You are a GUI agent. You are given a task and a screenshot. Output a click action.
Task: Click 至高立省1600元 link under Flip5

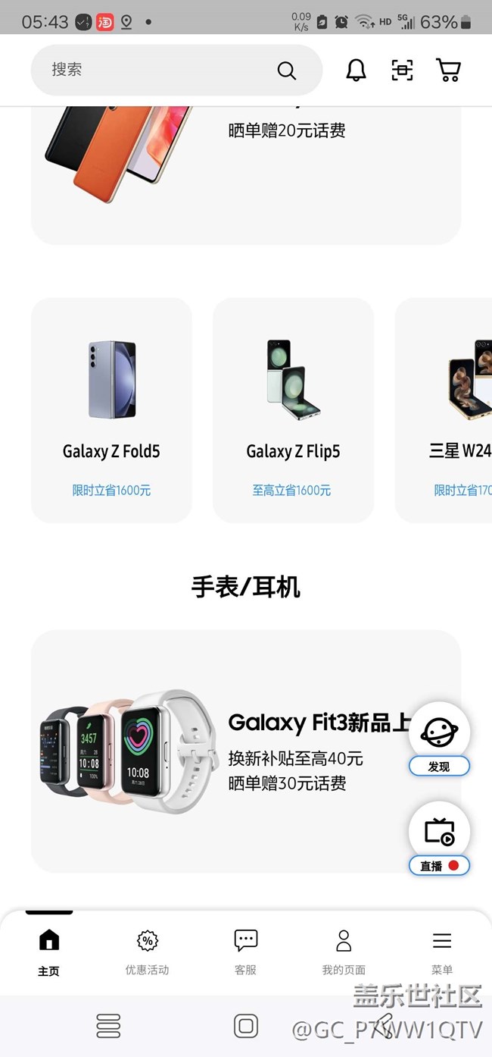tap(292, 491)
